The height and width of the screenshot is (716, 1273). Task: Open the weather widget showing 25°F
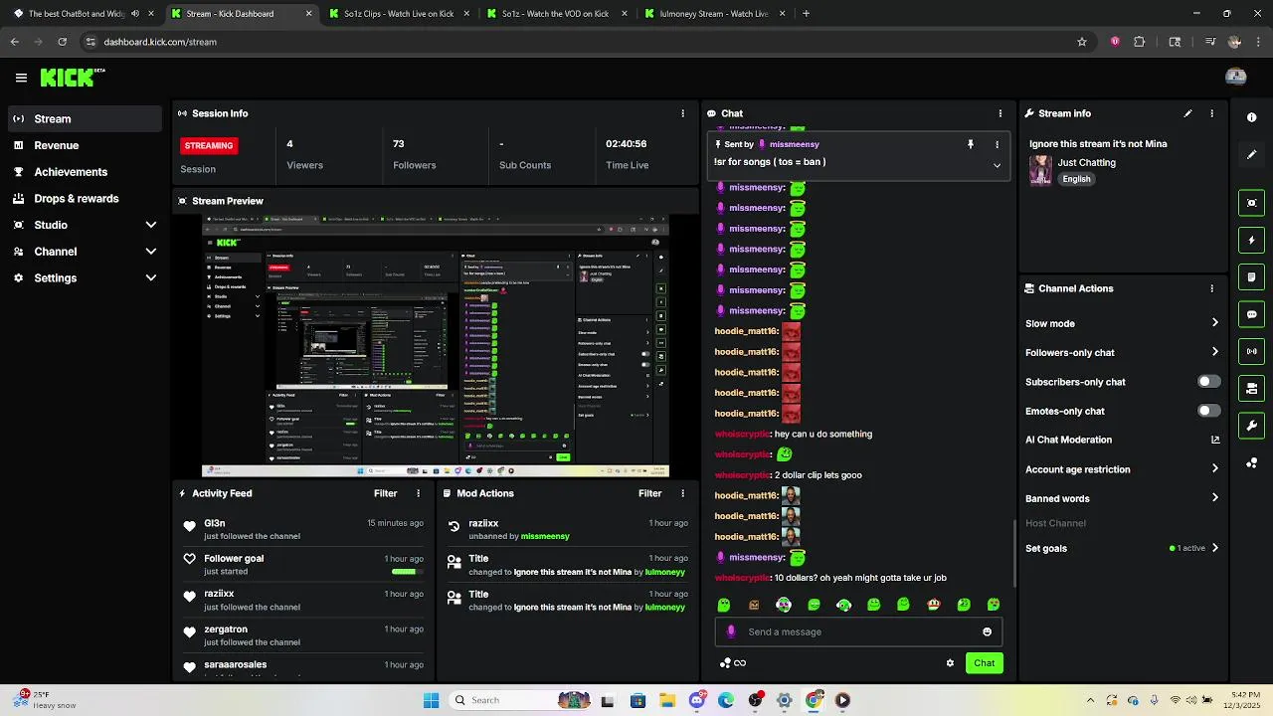point(42,700)
